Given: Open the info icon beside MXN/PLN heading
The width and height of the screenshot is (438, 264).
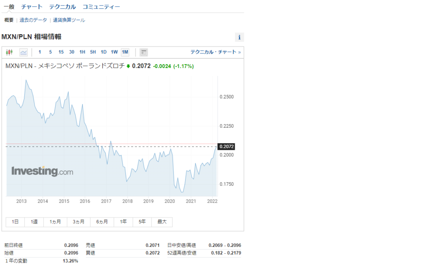Looking at the screenshot, I should pos(239,37).
